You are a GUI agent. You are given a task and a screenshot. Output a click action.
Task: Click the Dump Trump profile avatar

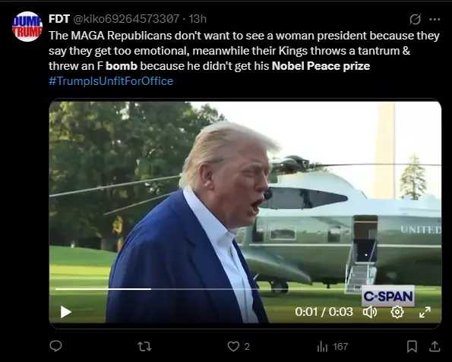coord(27,27)
